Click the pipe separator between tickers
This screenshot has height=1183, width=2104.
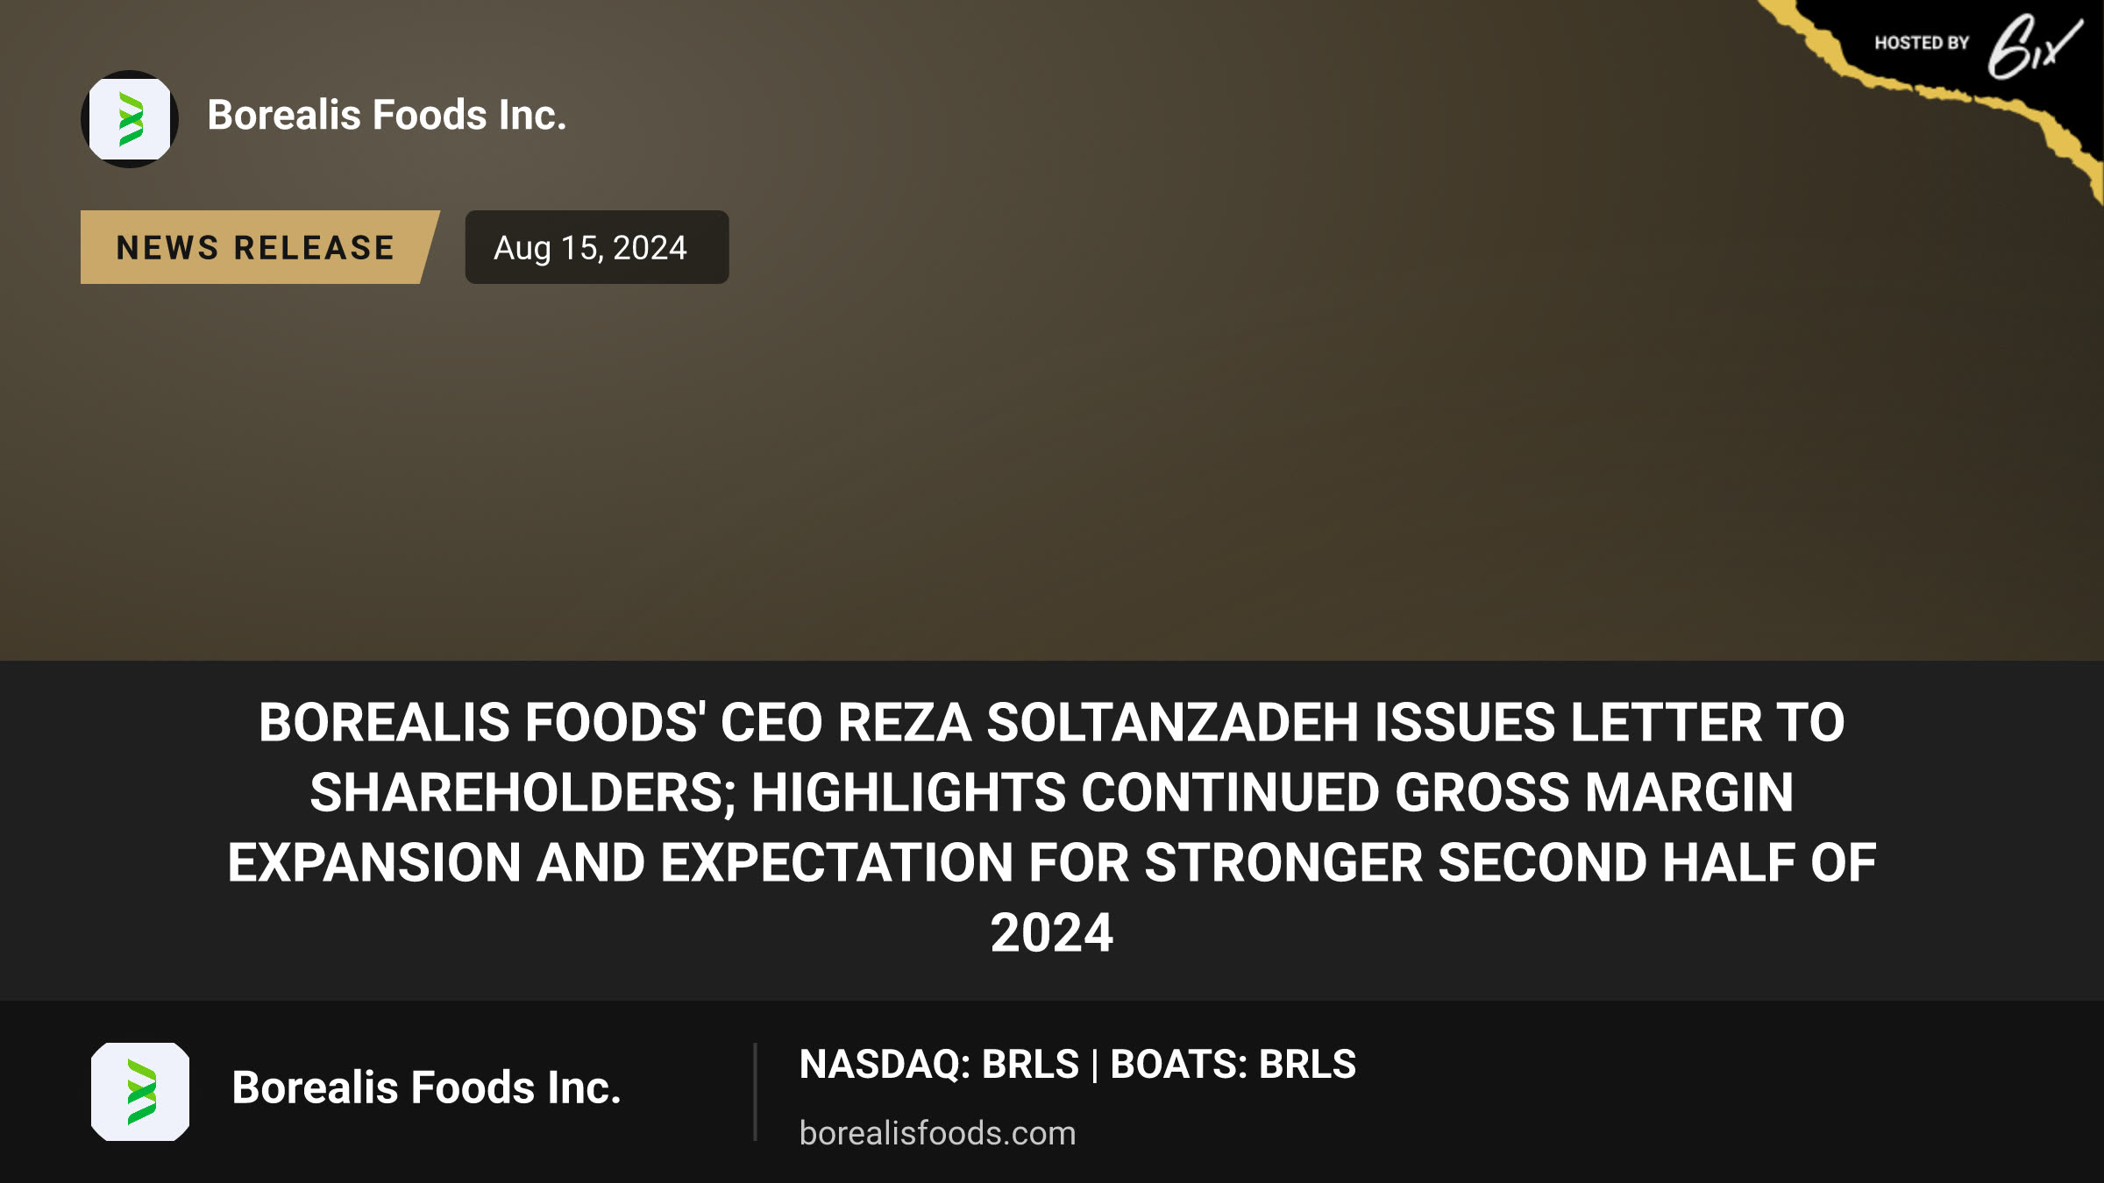point(1094,1065)
